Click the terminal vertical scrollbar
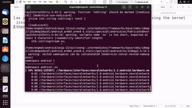 [150, 88]
